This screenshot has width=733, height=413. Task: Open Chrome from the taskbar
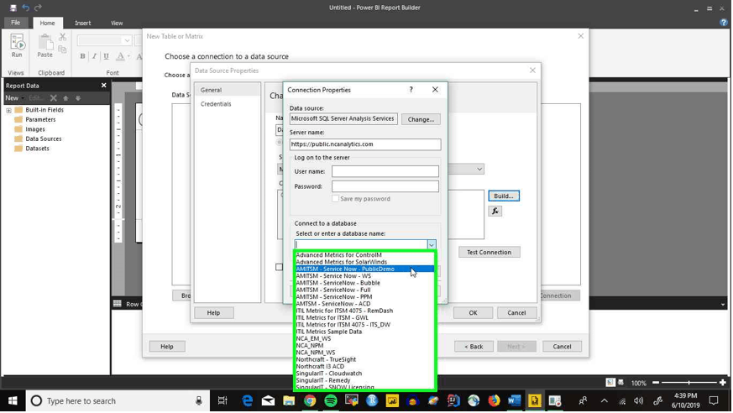[310, 401]
